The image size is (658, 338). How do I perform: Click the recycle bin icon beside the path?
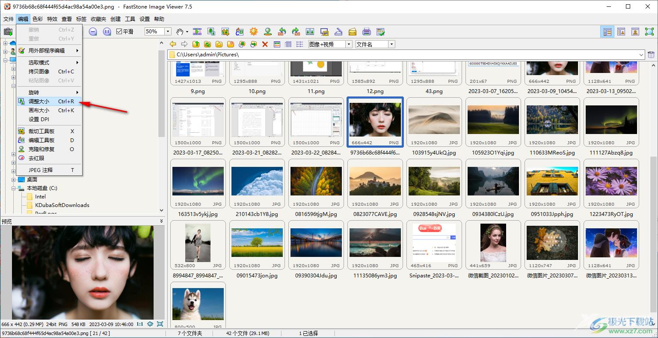click(651, 55)
